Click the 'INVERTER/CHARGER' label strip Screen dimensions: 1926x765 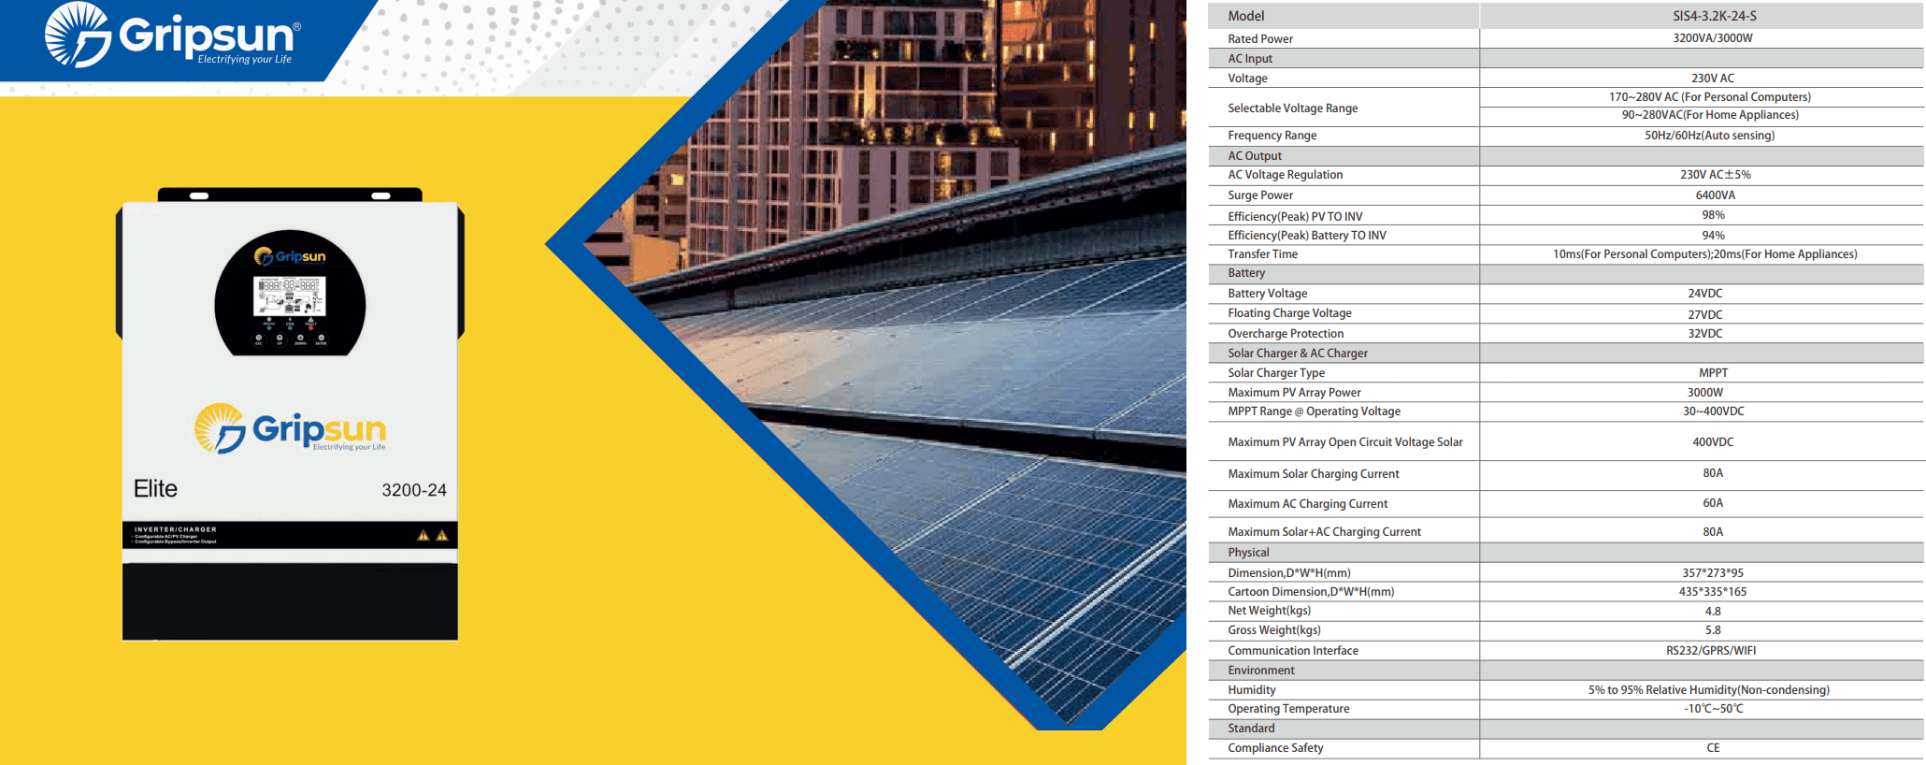click(290, 535)
